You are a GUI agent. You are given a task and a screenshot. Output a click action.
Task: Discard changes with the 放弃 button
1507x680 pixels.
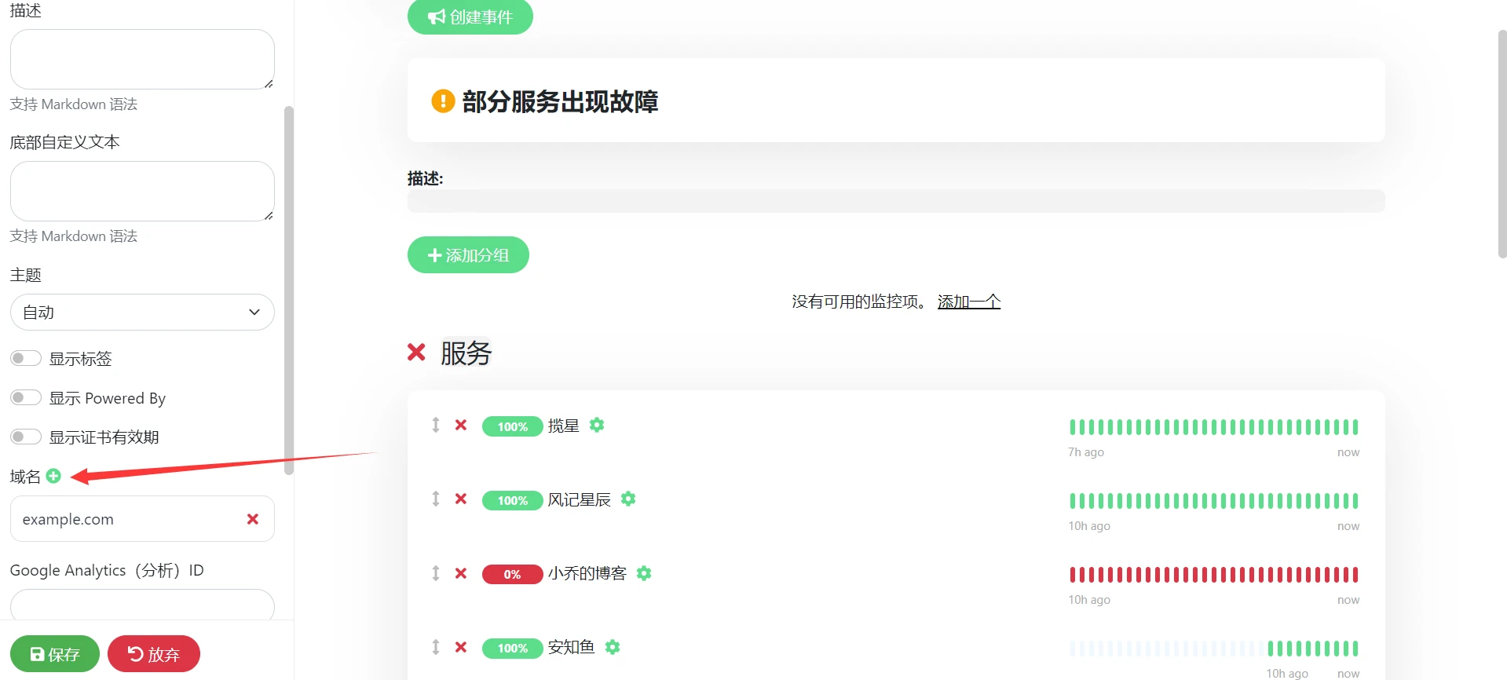coord(154,654)
